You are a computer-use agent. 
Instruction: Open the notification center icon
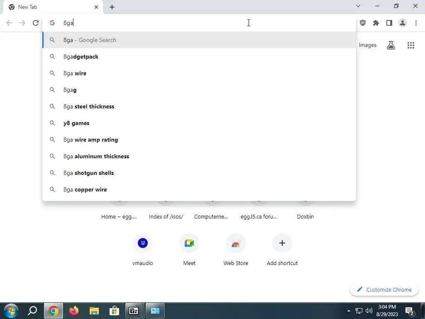[x=409, y=311]
